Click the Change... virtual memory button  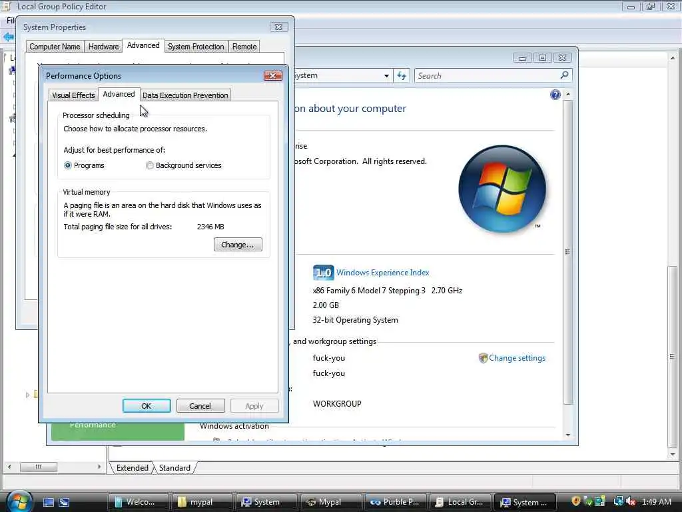(238, 245)
